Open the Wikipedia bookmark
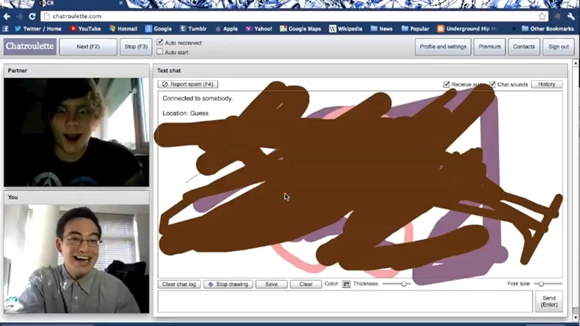This screenshot has width=580, height=326. point(346,29)
